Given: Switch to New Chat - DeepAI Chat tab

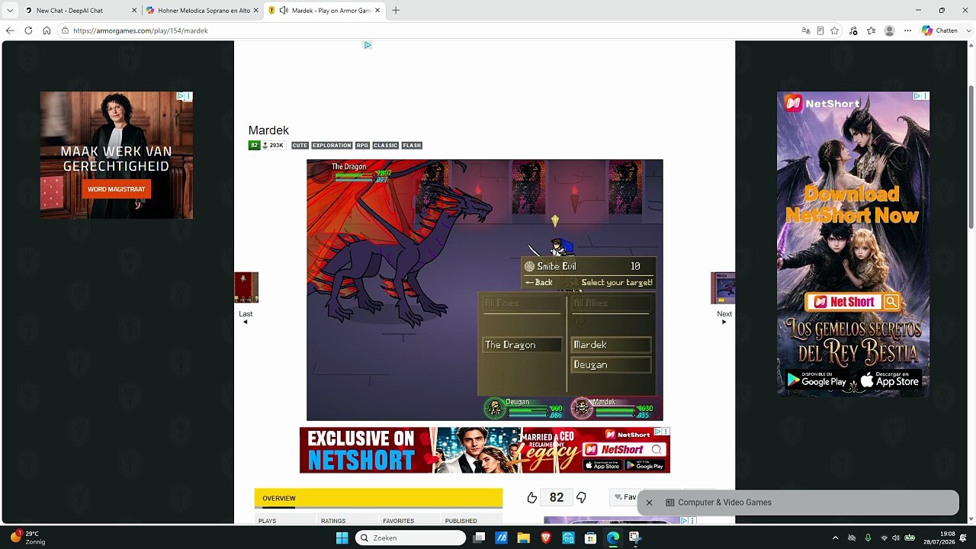Looking at the screenshot, I should (x=80, y=11).
